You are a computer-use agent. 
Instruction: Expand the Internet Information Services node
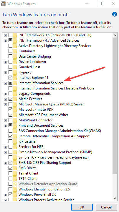[5, 83]
